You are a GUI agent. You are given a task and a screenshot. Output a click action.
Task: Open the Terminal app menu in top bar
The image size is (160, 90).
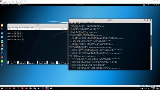coord(22,5)
